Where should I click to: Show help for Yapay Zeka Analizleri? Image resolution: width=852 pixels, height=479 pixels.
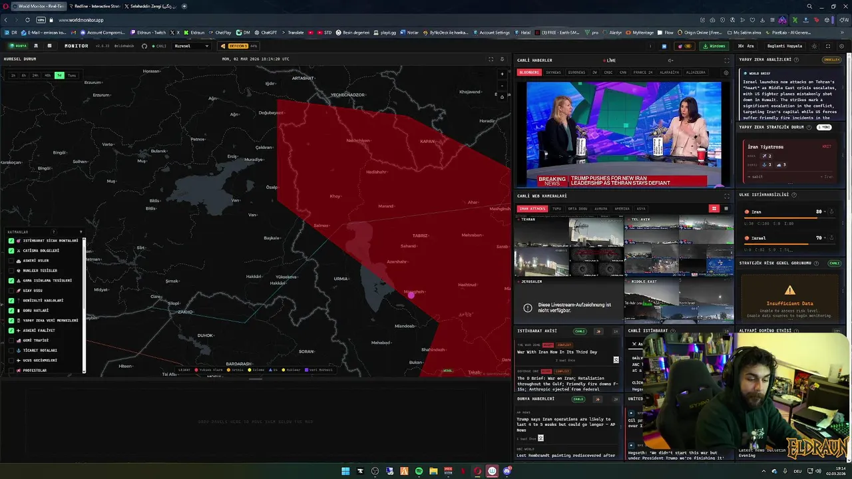797,59
